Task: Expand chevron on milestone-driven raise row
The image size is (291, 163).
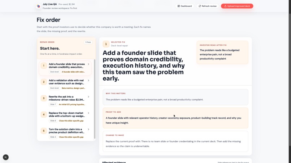Action: (88, 97)
